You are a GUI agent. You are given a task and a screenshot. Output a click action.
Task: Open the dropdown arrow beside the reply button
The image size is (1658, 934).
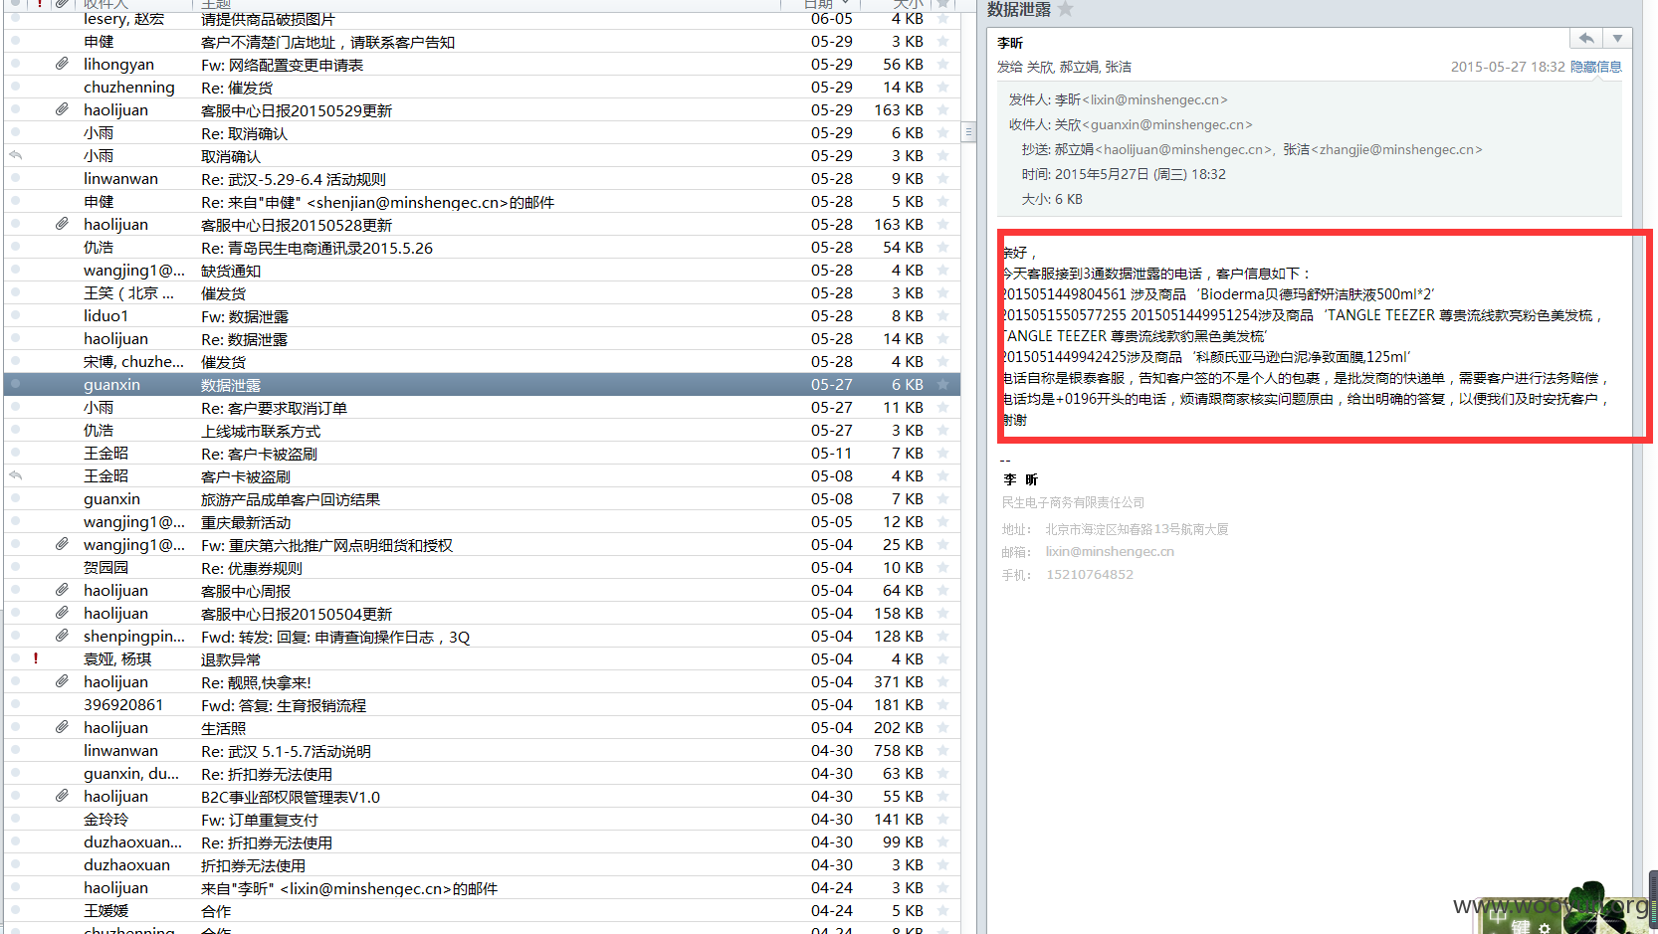coord(1618,38)
